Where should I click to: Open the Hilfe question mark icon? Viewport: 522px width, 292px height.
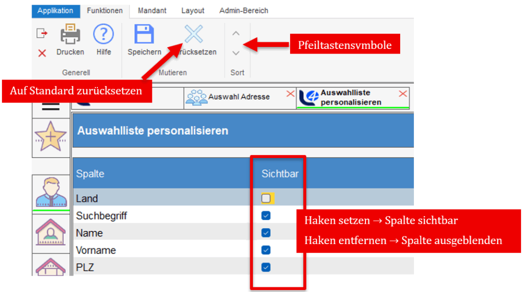[103, 35]
